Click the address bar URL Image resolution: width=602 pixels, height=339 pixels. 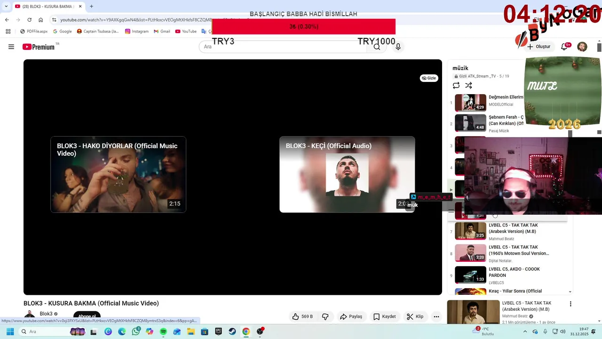point(136,20)
